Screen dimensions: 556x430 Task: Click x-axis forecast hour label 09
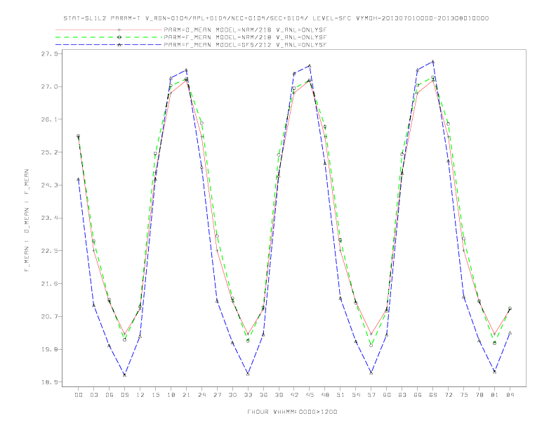click(125, 395)
